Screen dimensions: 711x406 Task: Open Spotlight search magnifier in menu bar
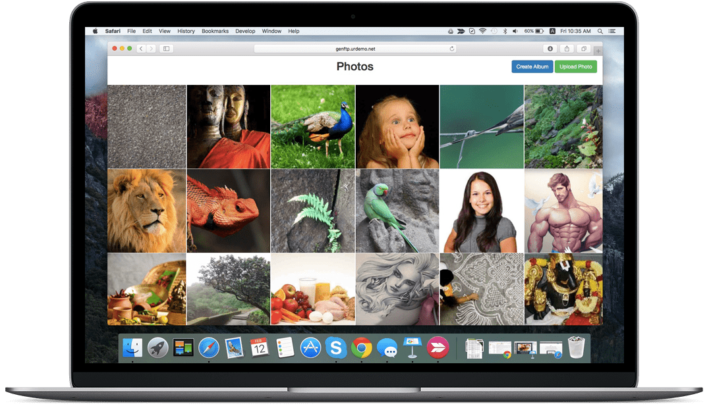tap(600, 31)
